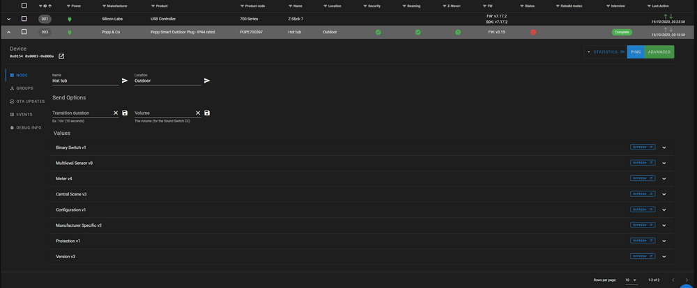Image resolution: width=697 pixels, height=288 pixels.
Task: Open the Groups tab
Action: (22, 88)
